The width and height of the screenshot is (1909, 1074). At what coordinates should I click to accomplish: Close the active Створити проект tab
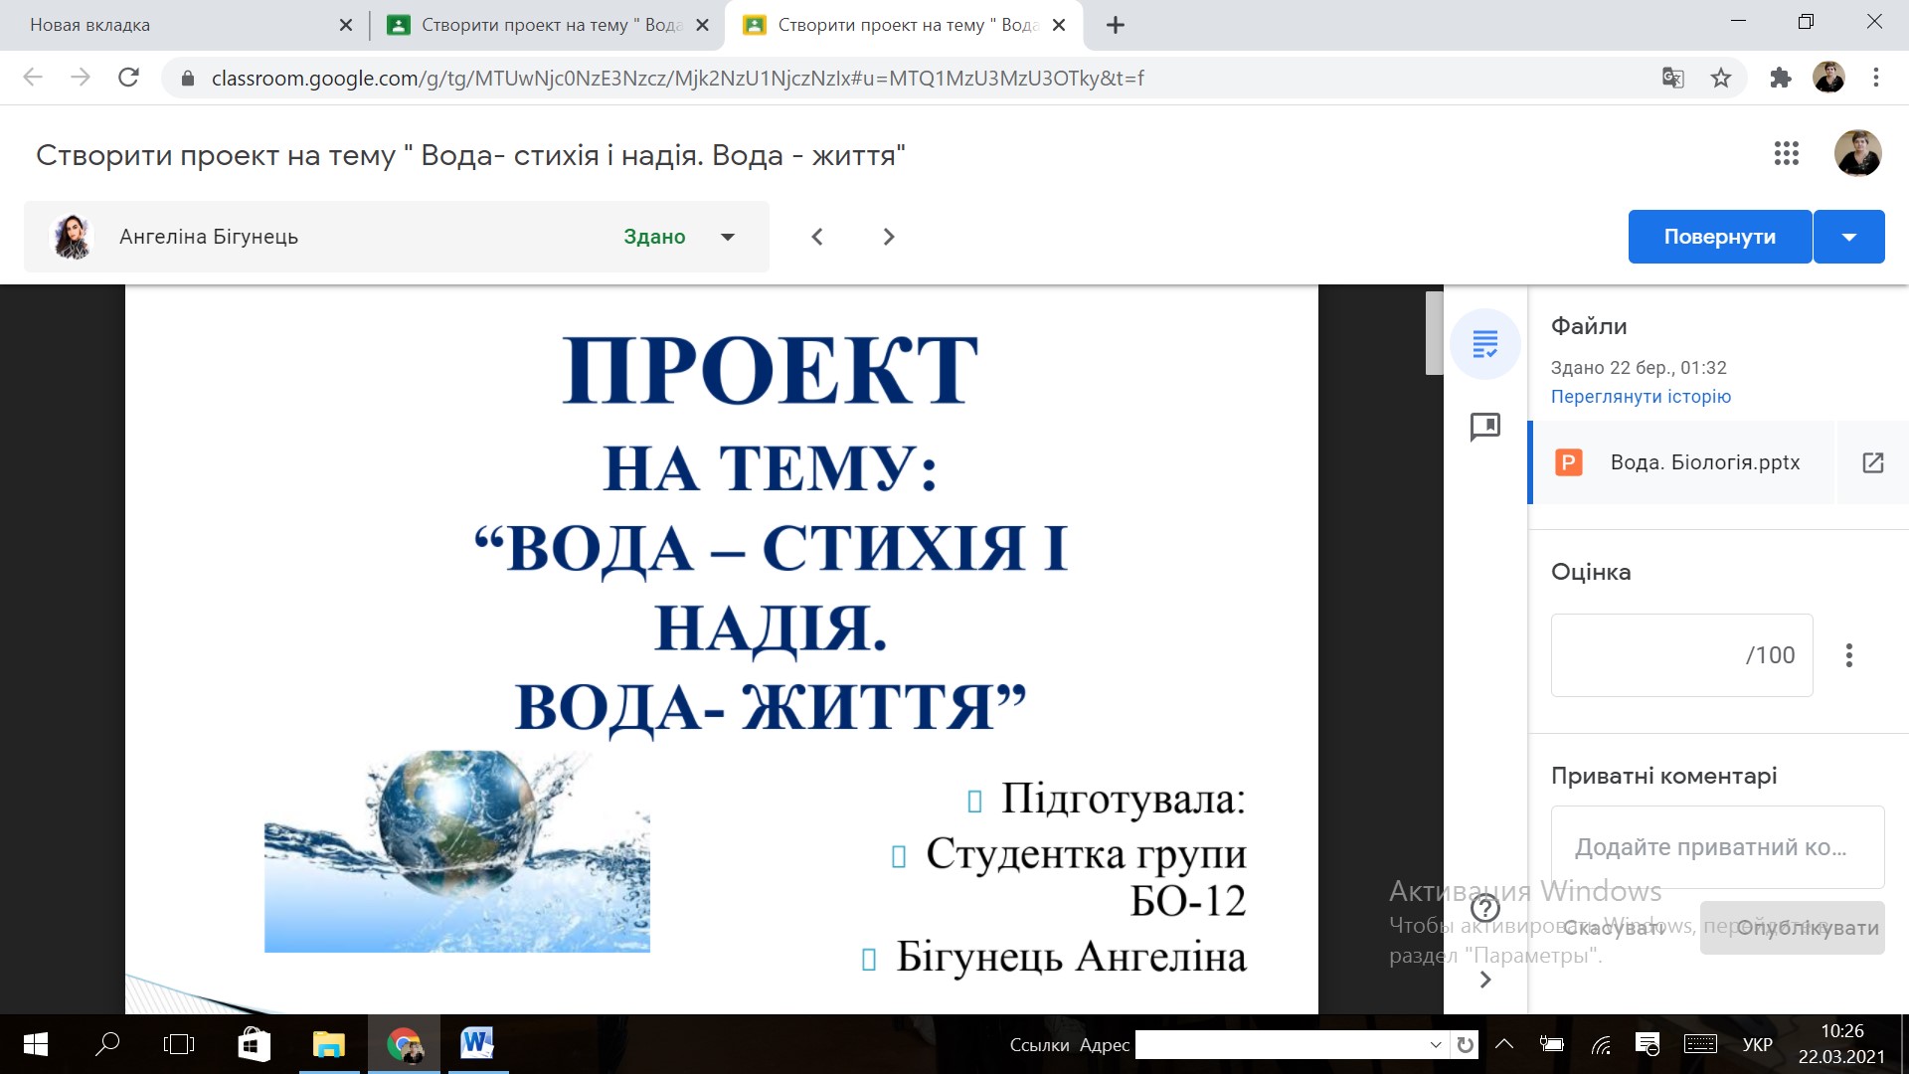point(1059,25)
